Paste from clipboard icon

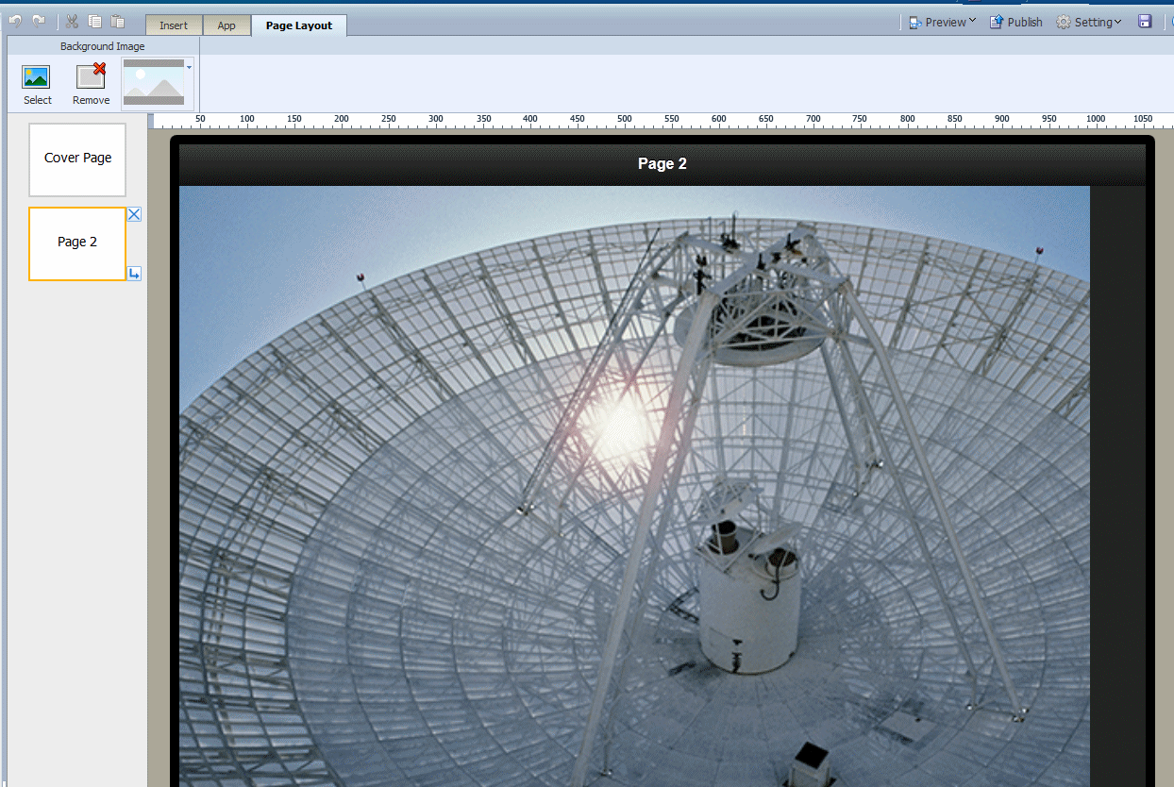118,21
